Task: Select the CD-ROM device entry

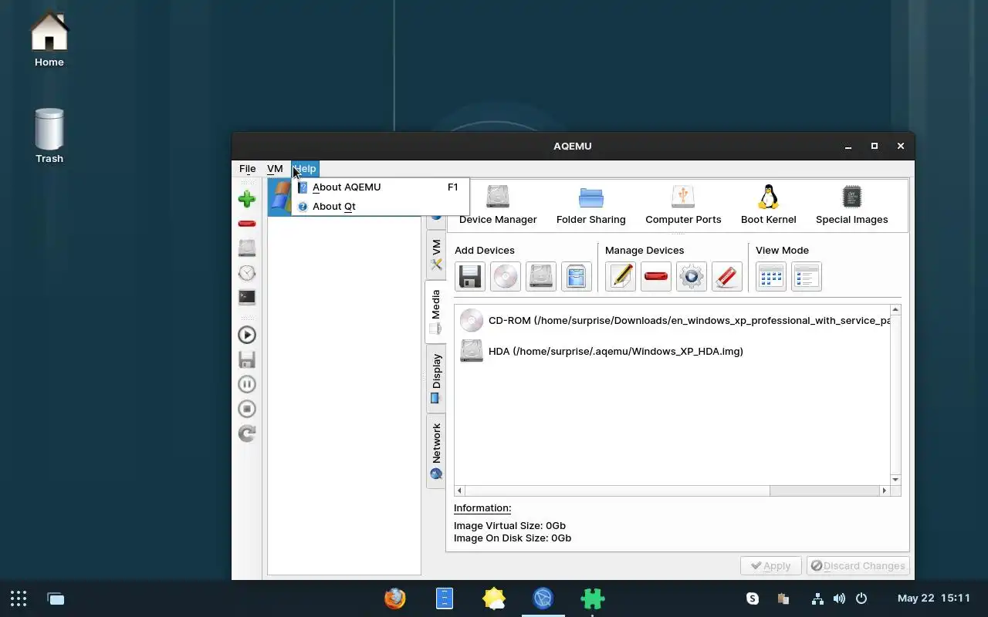Action: 673,320
